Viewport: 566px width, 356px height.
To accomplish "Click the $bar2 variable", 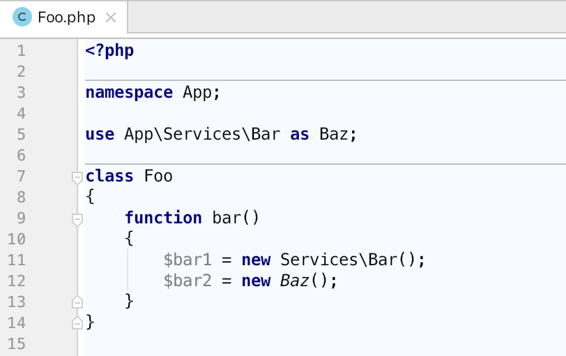I will (x=188, y=281).
